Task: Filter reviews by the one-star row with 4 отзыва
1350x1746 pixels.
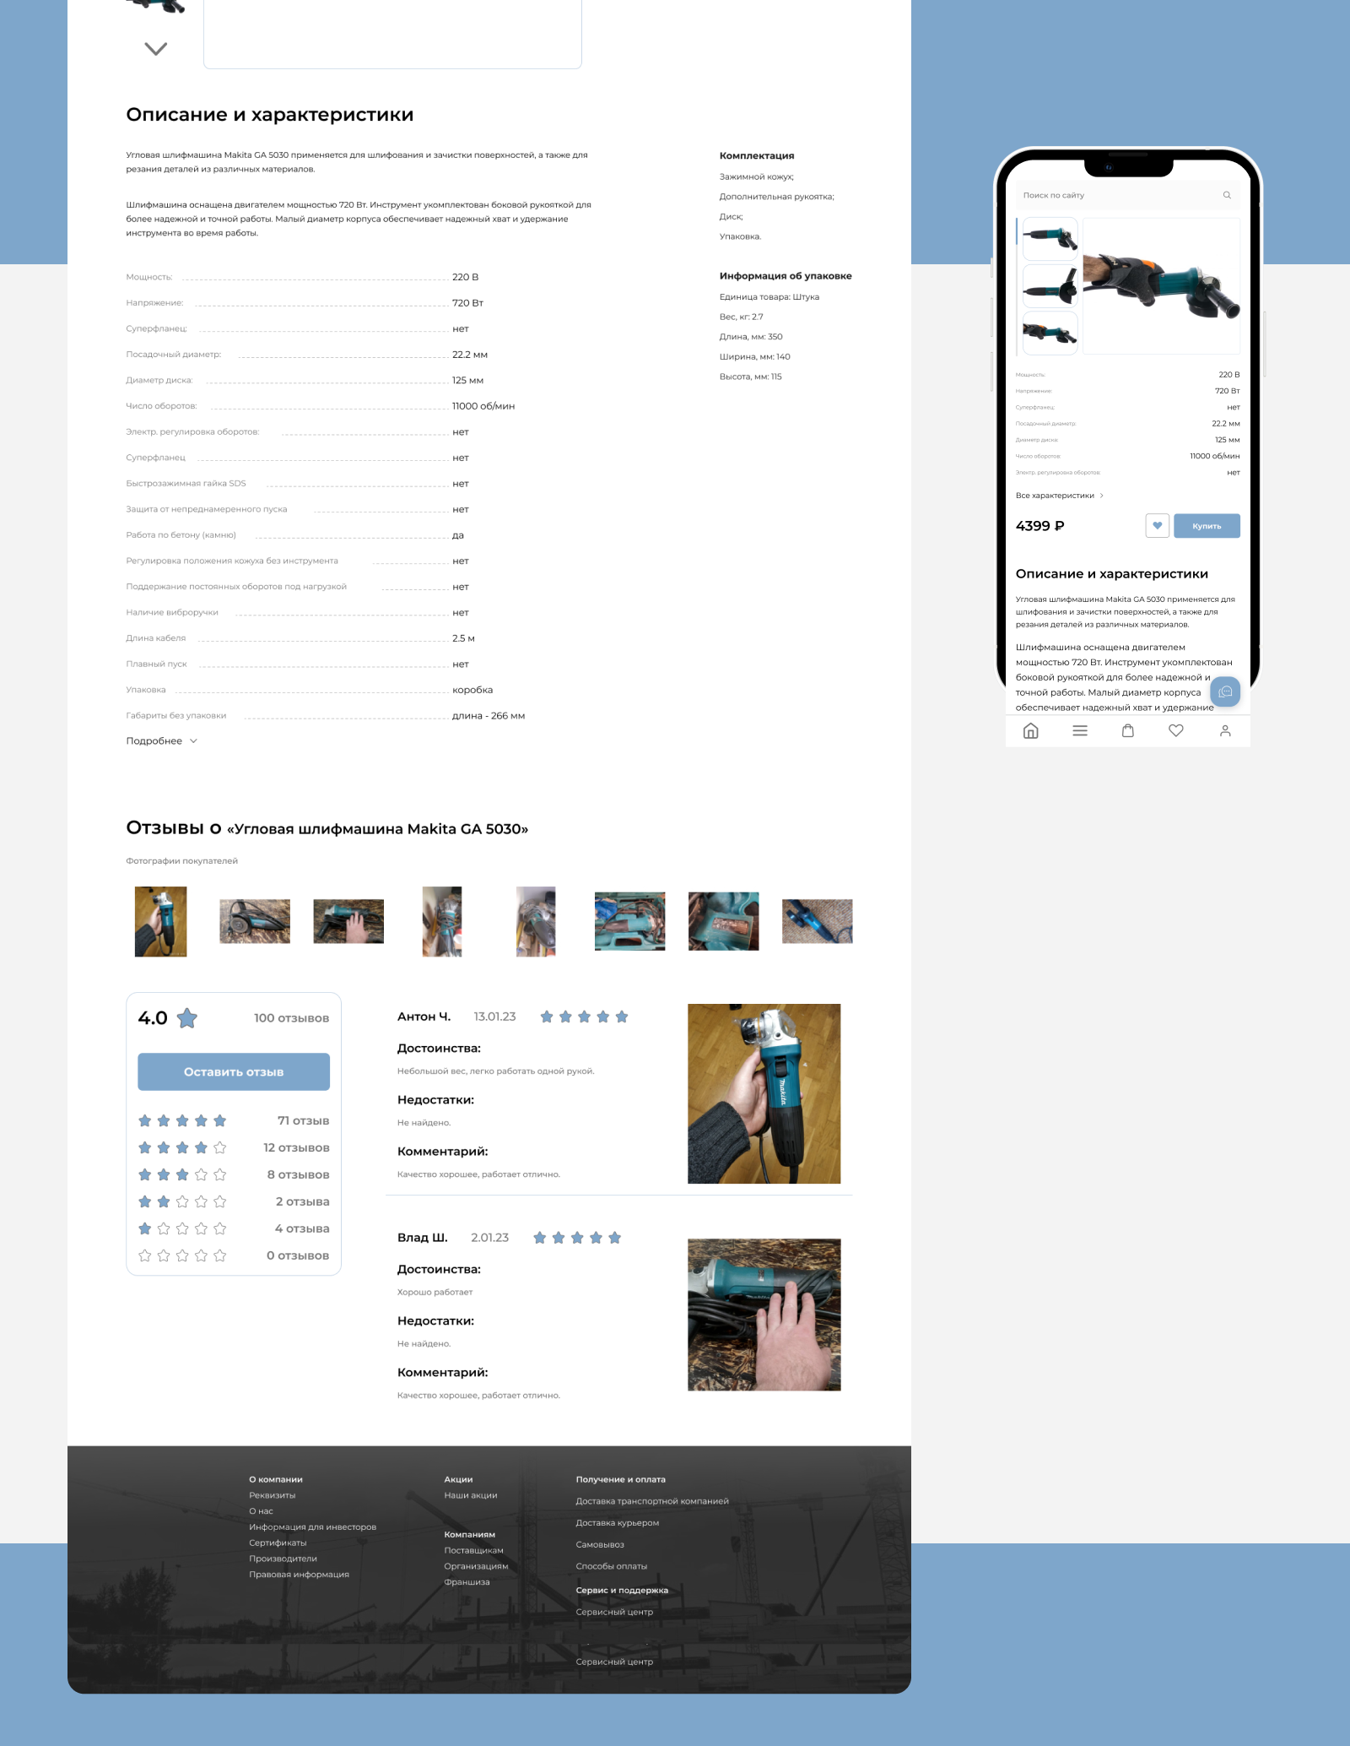Action: click(x=234, y=1228)
